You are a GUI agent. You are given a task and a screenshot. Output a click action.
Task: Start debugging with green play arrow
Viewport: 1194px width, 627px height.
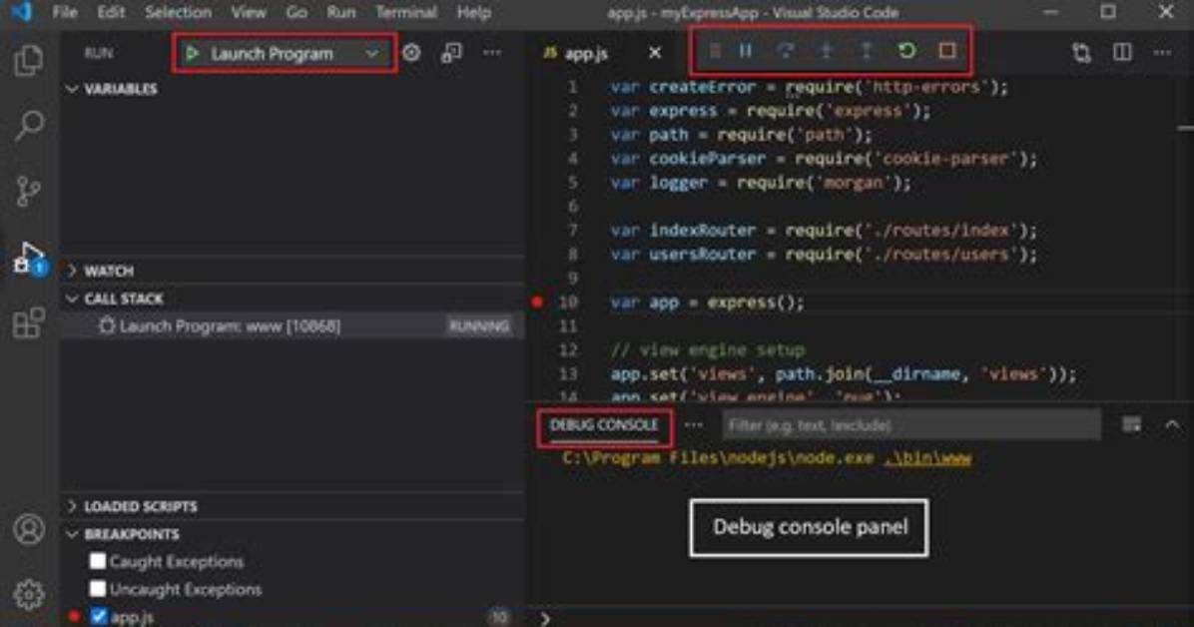click(x=192, y=53)
